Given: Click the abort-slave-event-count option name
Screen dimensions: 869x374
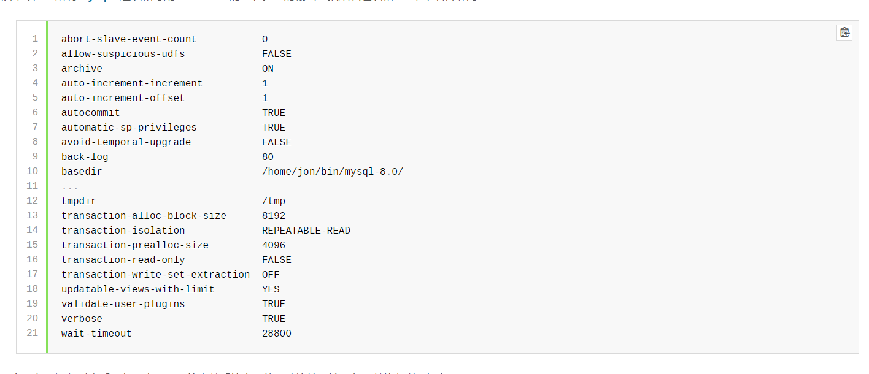Looking at the screenshot, I should coord(129,39).
